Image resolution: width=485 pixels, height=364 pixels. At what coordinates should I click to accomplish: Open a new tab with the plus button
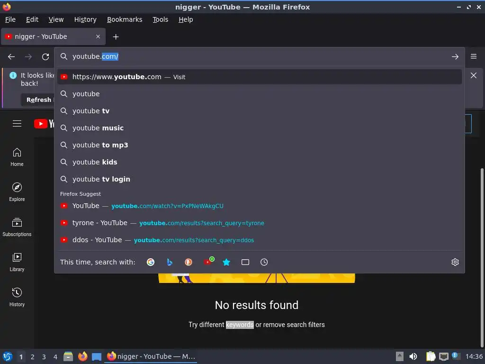point(116,37)
